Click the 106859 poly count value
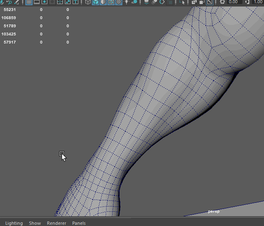 pyautogui.click(x=9, y=18)
